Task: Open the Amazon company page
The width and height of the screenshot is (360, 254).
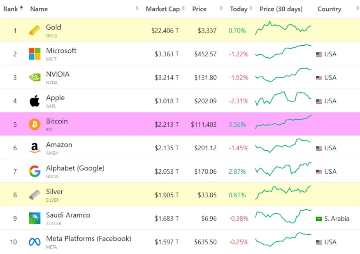Action: point(59,144)
